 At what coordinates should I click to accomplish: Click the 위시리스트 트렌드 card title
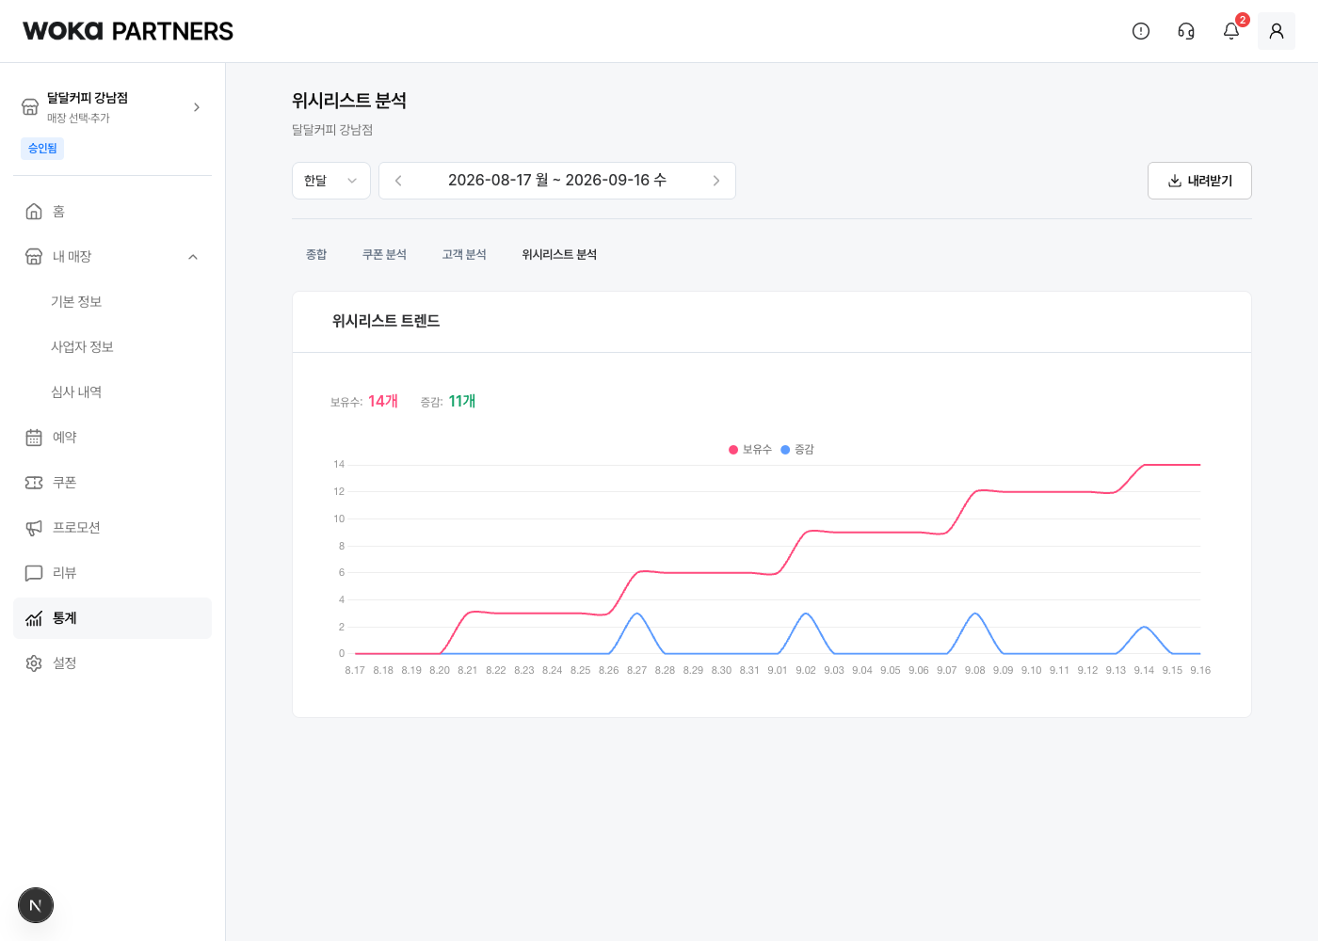pyautogui.click(x=386, y=321)
